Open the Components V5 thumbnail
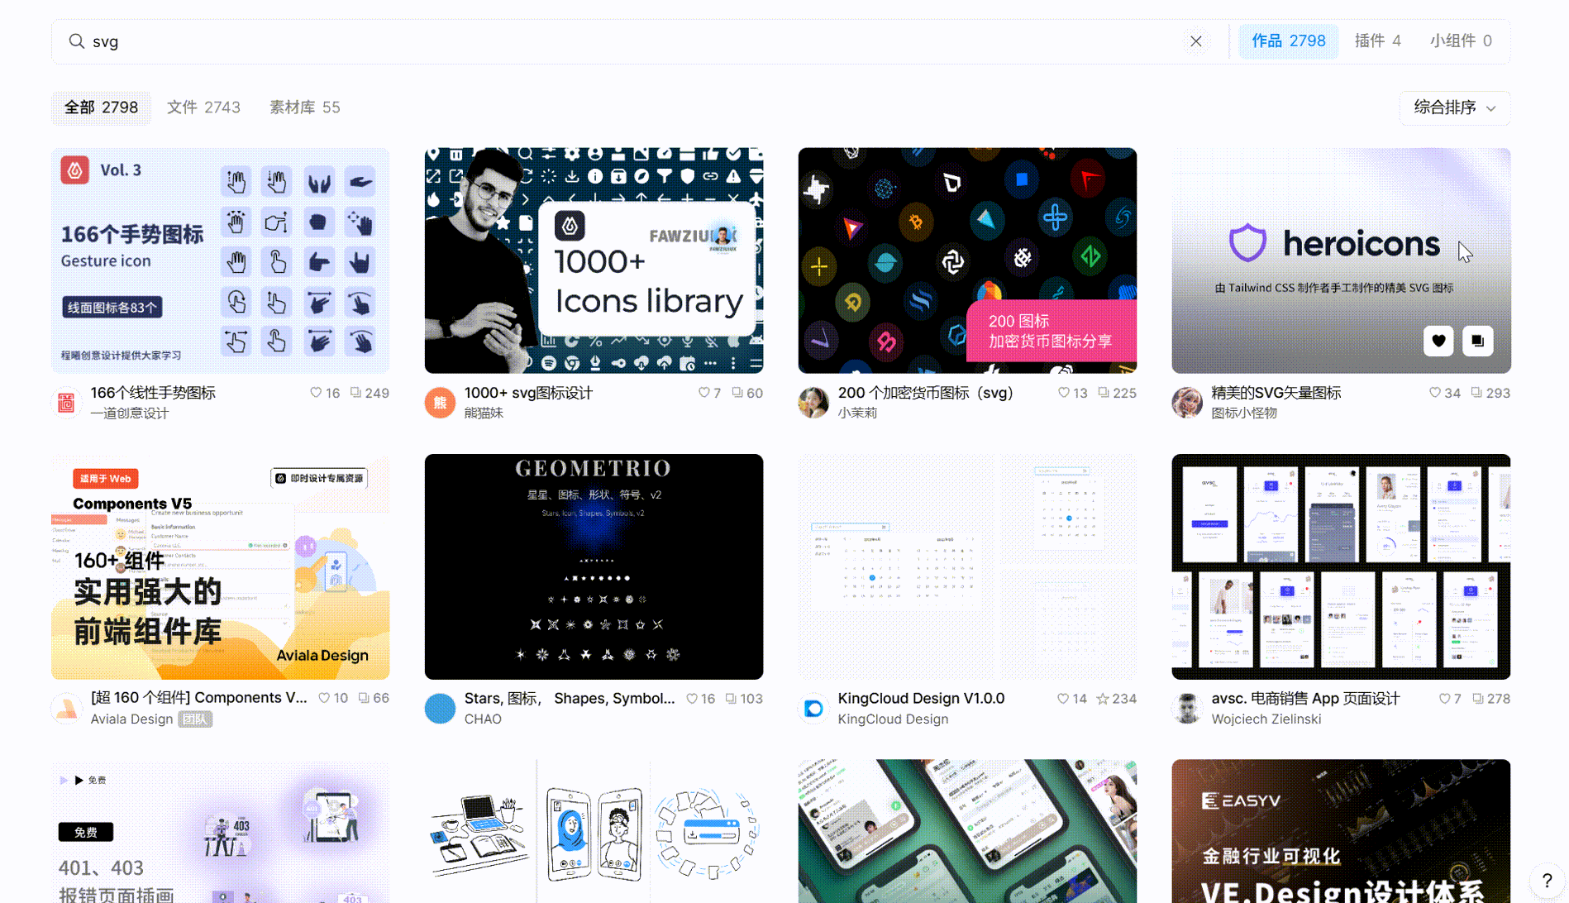The image size is (1569, 903). [221, 566]
